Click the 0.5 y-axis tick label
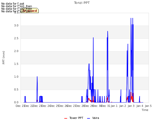The image size is (164, 123). tap(16, 90)
